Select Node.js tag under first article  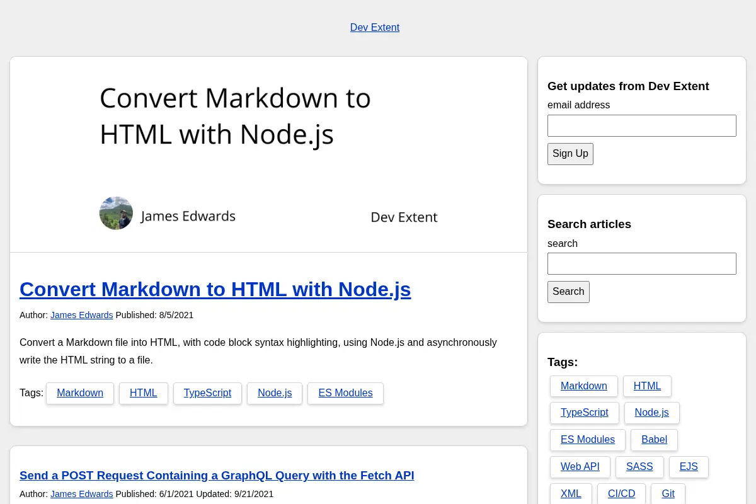click(x=275, y=393)
